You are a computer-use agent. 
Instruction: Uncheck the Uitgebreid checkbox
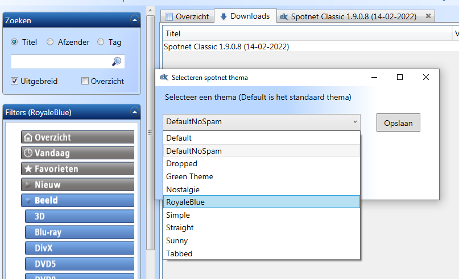click(14, 81)
